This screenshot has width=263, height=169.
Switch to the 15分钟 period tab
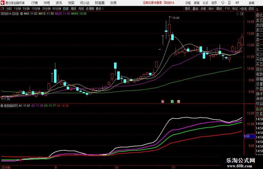(36, 9)
